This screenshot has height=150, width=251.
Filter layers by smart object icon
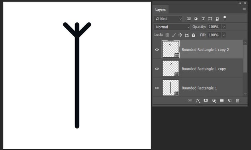pyautogui.click(x=217, y=19)
